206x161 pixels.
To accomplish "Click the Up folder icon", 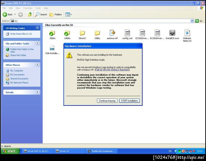I will point(30,14).
